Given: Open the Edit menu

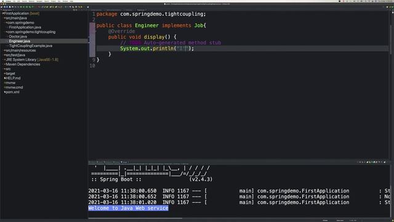Looking at the screenshot, I should click(x=18, y=1).
